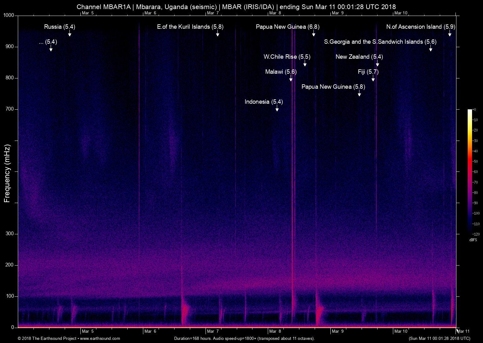Click the New Zealand (5.4) event label
This screenshot has height=343, width=483.
click(359, 57)
